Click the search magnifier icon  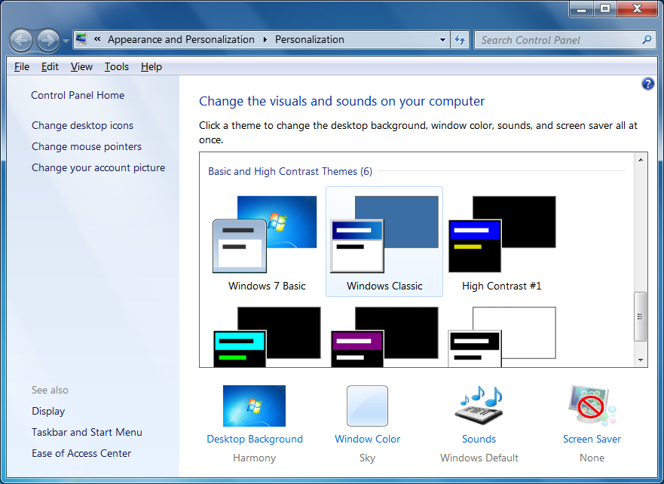(x=647, y=40)
